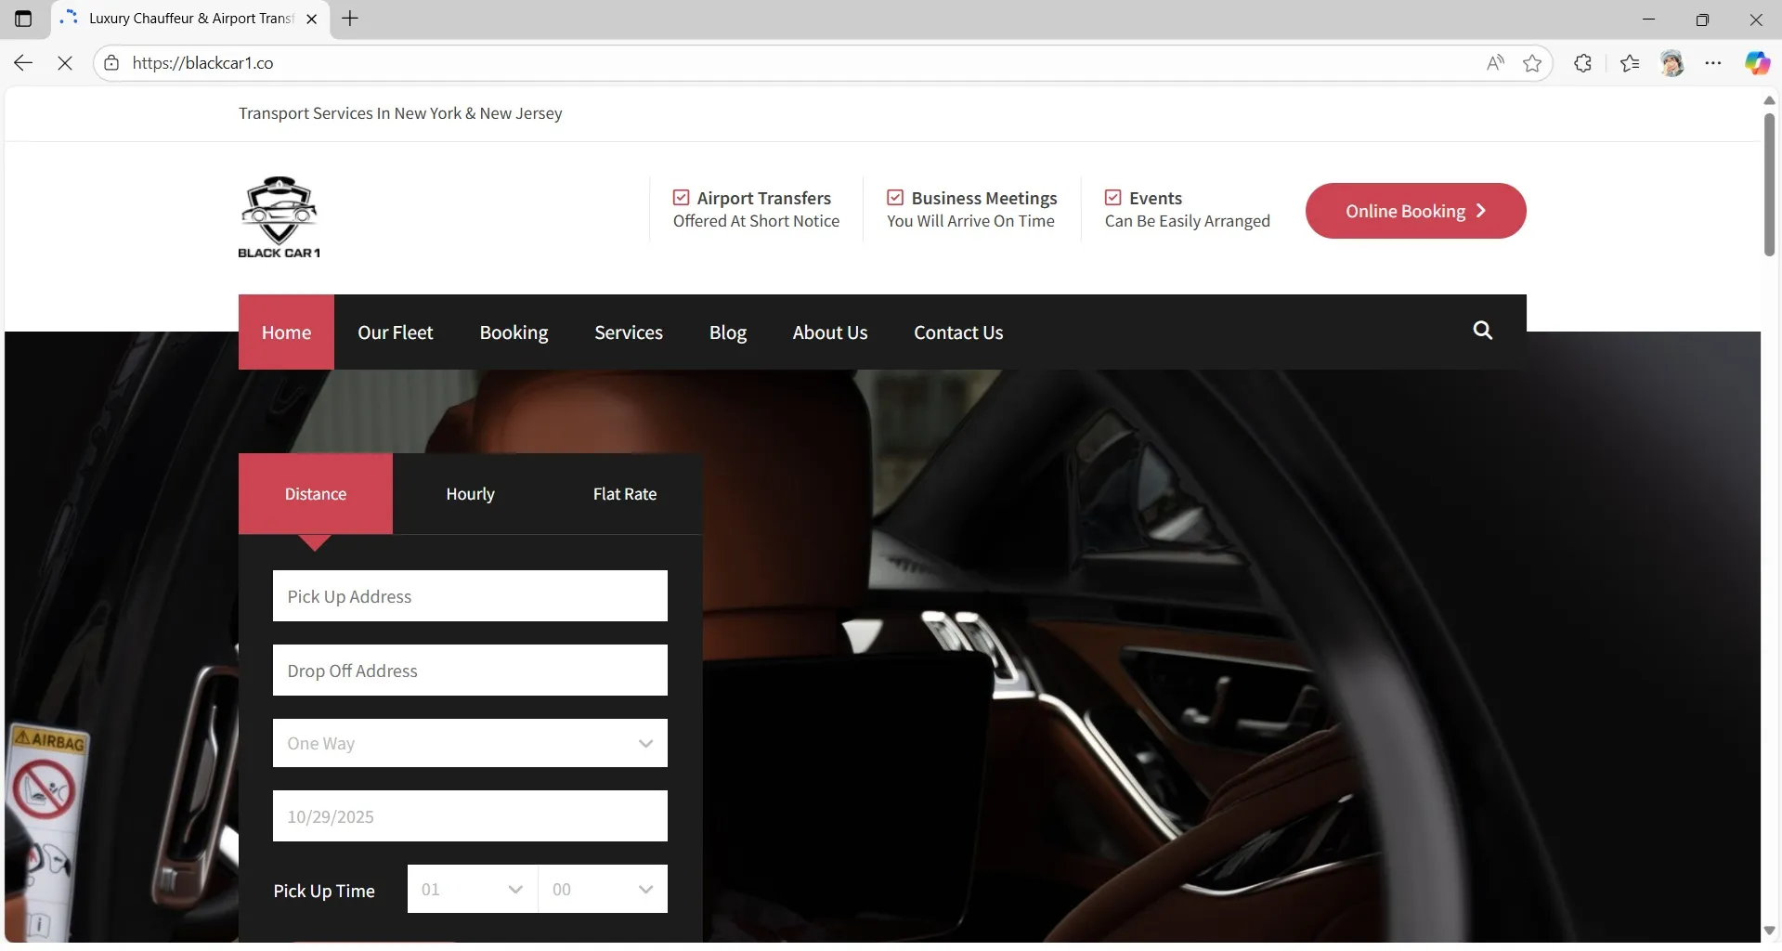Open browser Settings and more menu
Image resolution: width=1782 pixels, height=951 pixels.
click(1713, 63)
